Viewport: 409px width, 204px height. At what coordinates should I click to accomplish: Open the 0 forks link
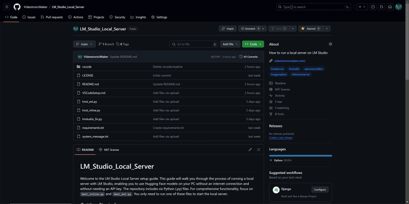click(x=276, y=114)
